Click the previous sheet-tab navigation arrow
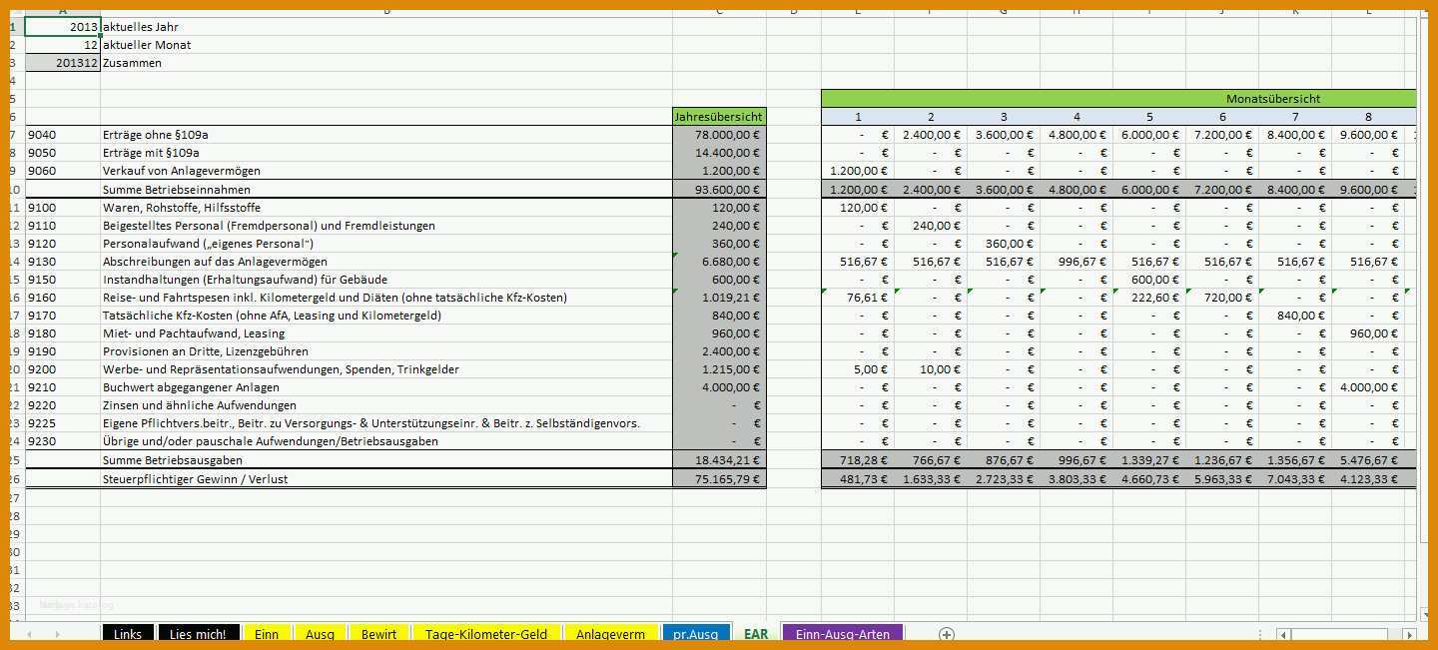The width and height of the screenshot is (1438, 650). [x=30, y=634]
